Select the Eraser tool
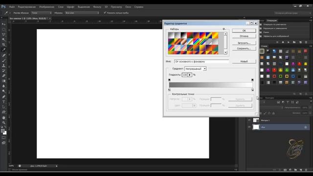313x176 pixels. (3, 76)
